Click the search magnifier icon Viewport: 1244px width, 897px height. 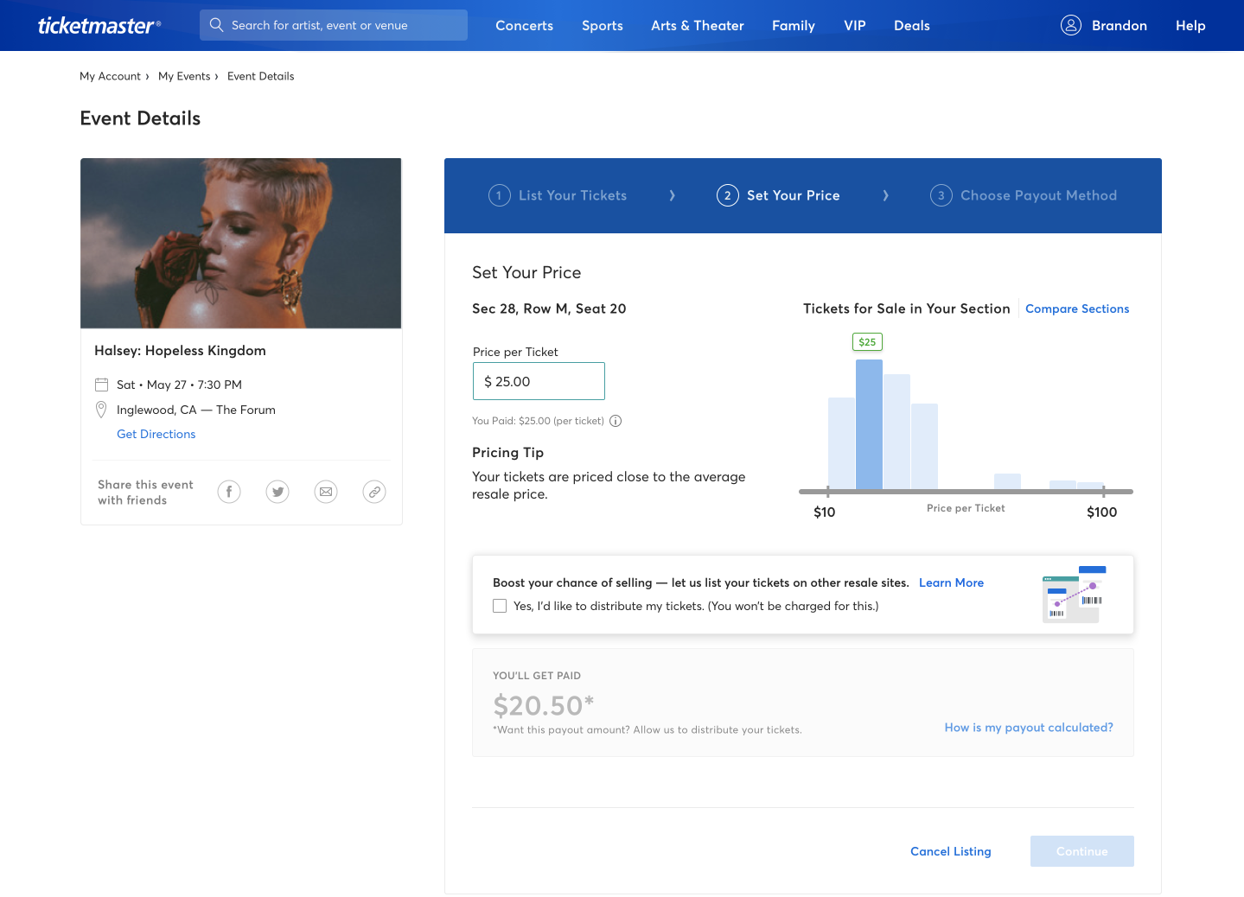[x=216, y=25]
